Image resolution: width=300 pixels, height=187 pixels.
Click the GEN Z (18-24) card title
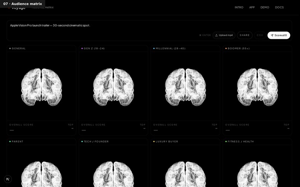click(94, 49)
